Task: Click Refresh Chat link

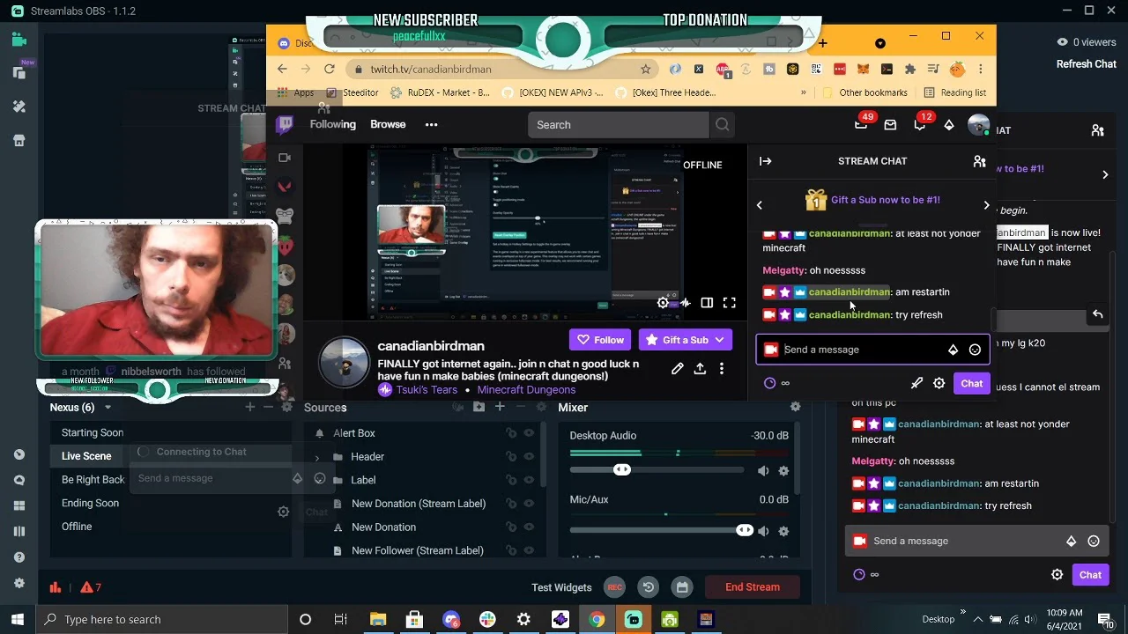Action: point(1086,63)
